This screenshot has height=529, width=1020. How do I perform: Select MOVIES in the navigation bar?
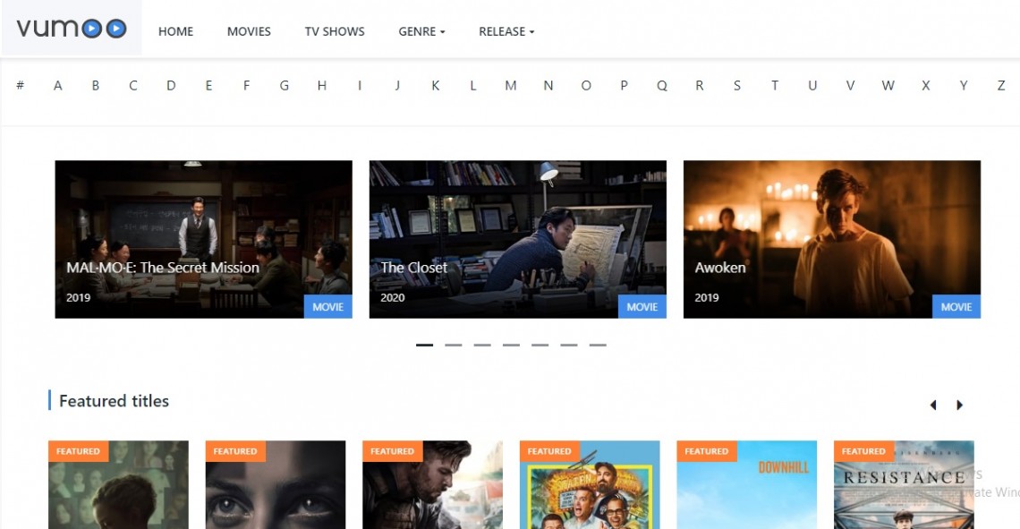tap(249, 31)
